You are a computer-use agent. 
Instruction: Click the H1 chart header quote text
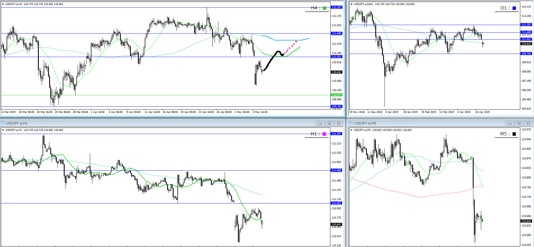coord(34,130)
